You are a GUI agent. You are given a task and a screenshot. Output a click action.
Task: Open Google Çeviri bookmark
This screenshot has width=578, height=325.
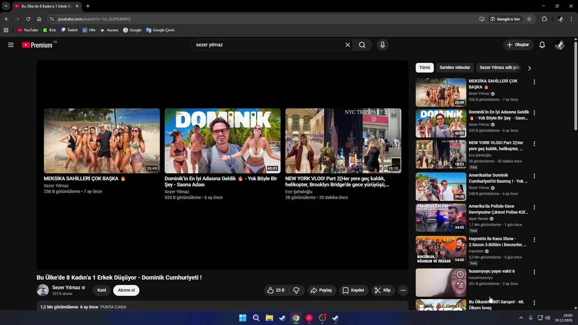[160, 30]
